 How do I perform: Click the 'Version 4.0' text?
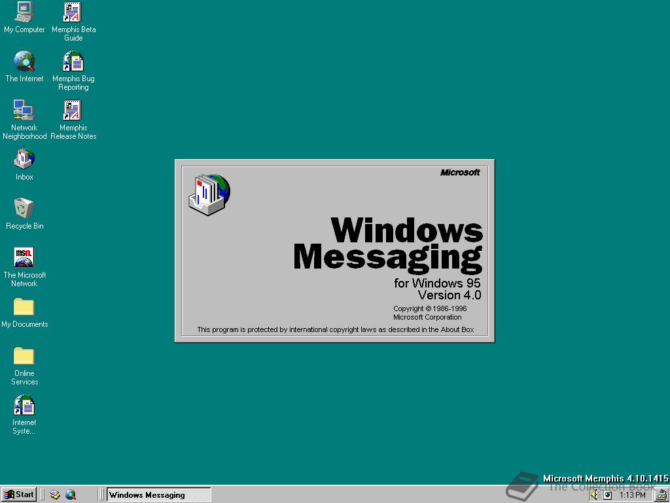[x=450, y=295]
